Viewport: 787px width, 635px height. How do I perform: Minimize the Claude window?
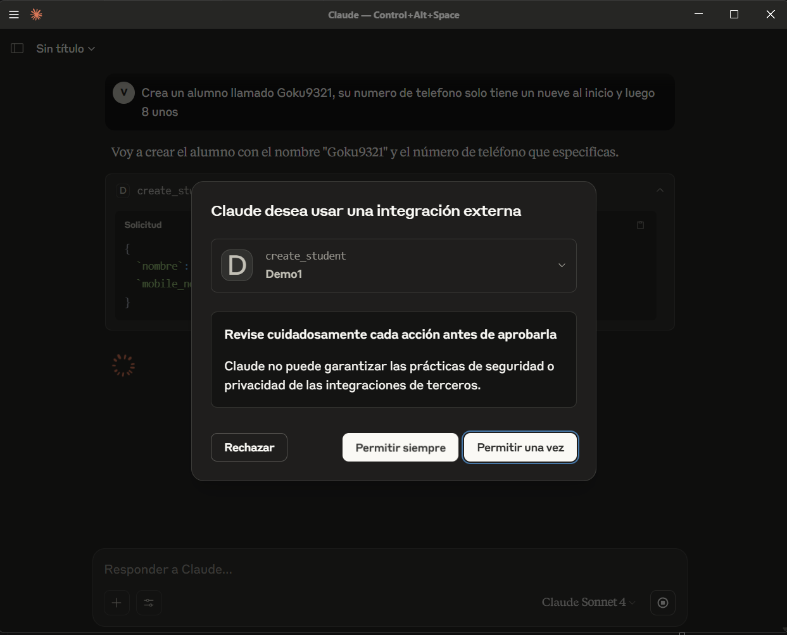pyautogui.click(x=699, y=15)
